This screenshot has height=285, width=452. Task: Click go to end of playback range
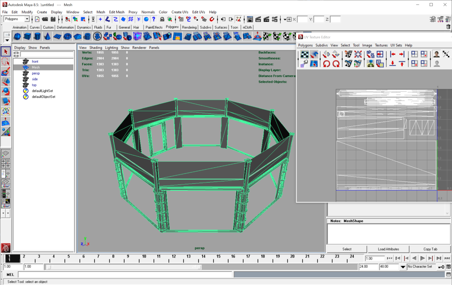pyautogui.click(x=447, y=258)
